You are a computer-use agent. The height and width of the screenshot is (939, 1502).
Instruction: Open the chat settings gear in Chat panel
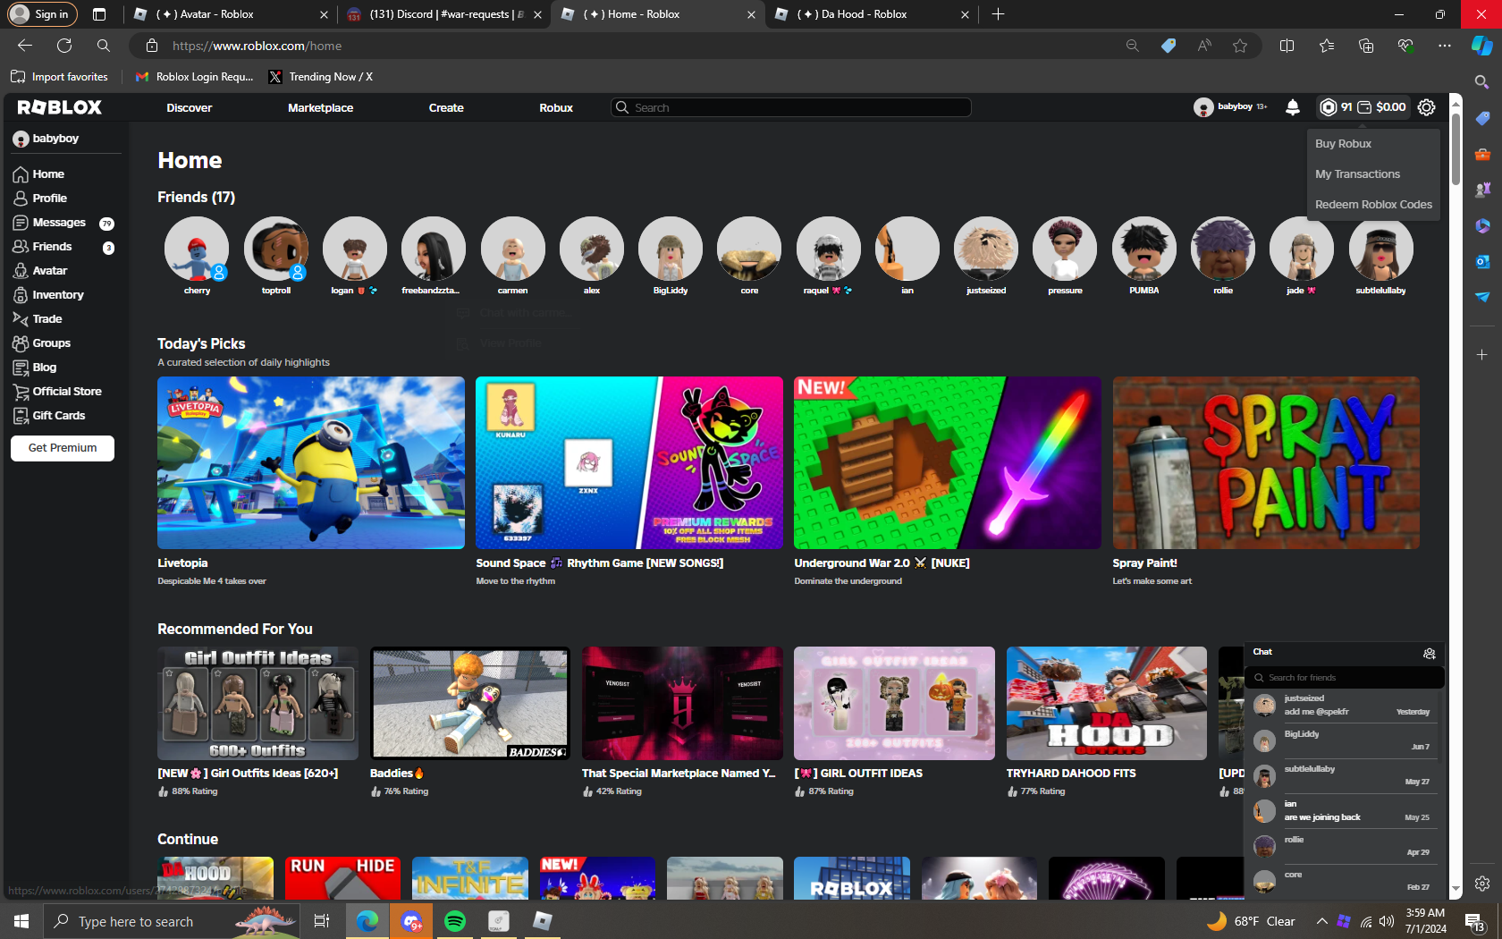[1429, 653]
